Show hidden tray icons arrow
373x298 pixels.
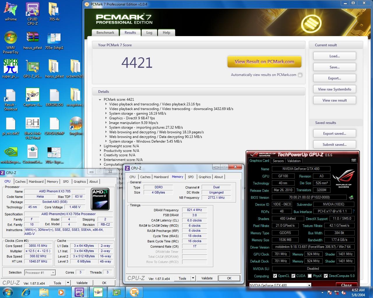click(323, 292)
